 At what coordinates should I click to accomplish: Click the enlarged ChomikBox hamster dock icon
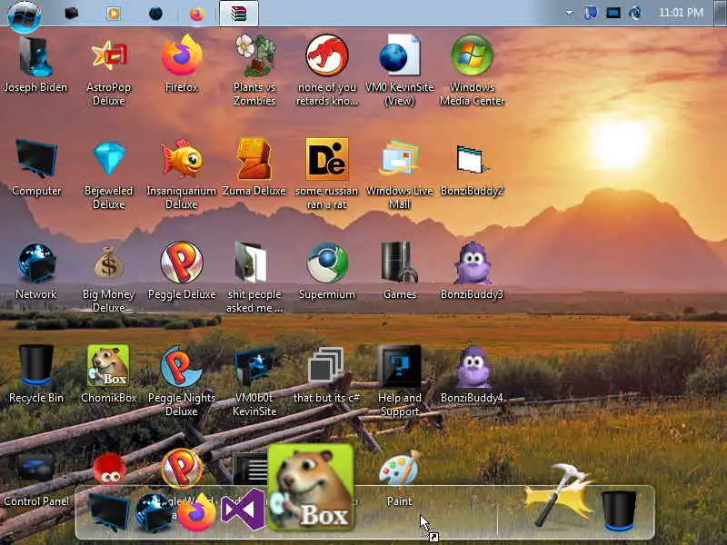coord(311,488)
